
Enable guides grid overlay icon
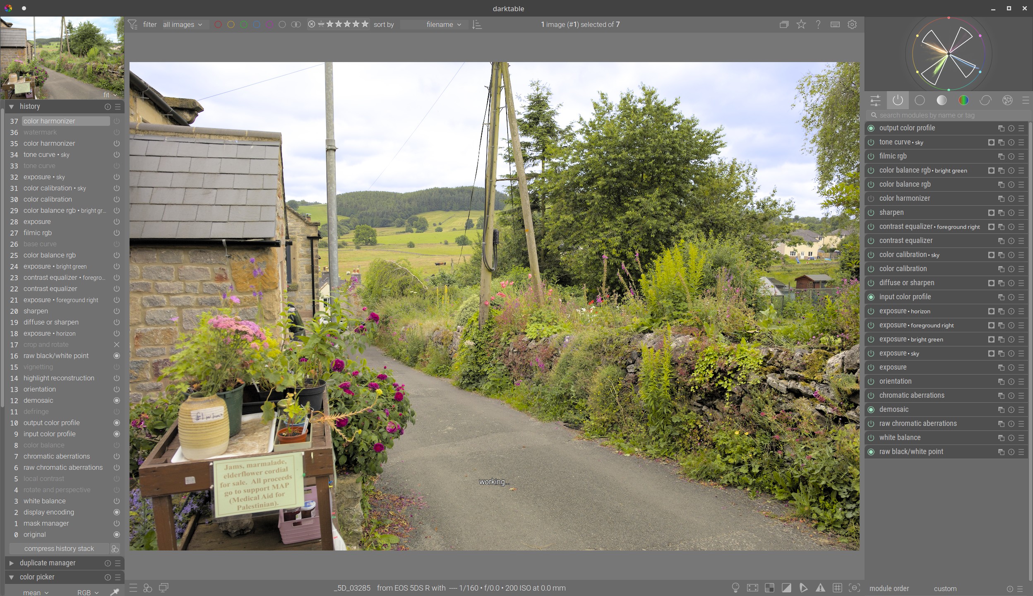[837, 588]
